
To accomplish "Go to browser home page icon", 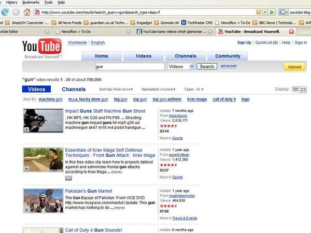I will (x=27, y=12).
